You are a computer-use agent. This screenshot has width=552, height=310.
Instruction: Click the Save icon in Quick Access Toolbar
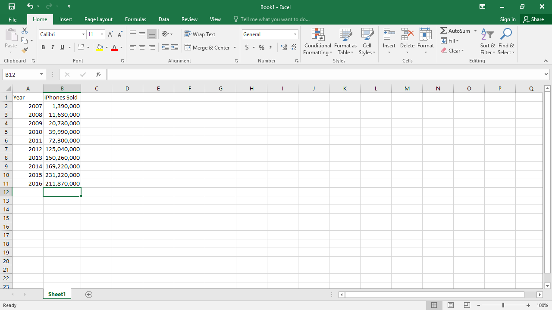[12, 6]
